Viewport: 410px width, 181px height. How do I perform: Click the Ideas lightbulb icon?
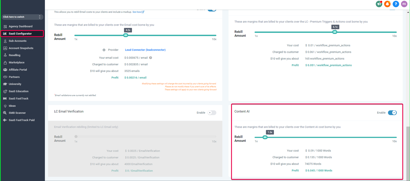coord(5,106)
